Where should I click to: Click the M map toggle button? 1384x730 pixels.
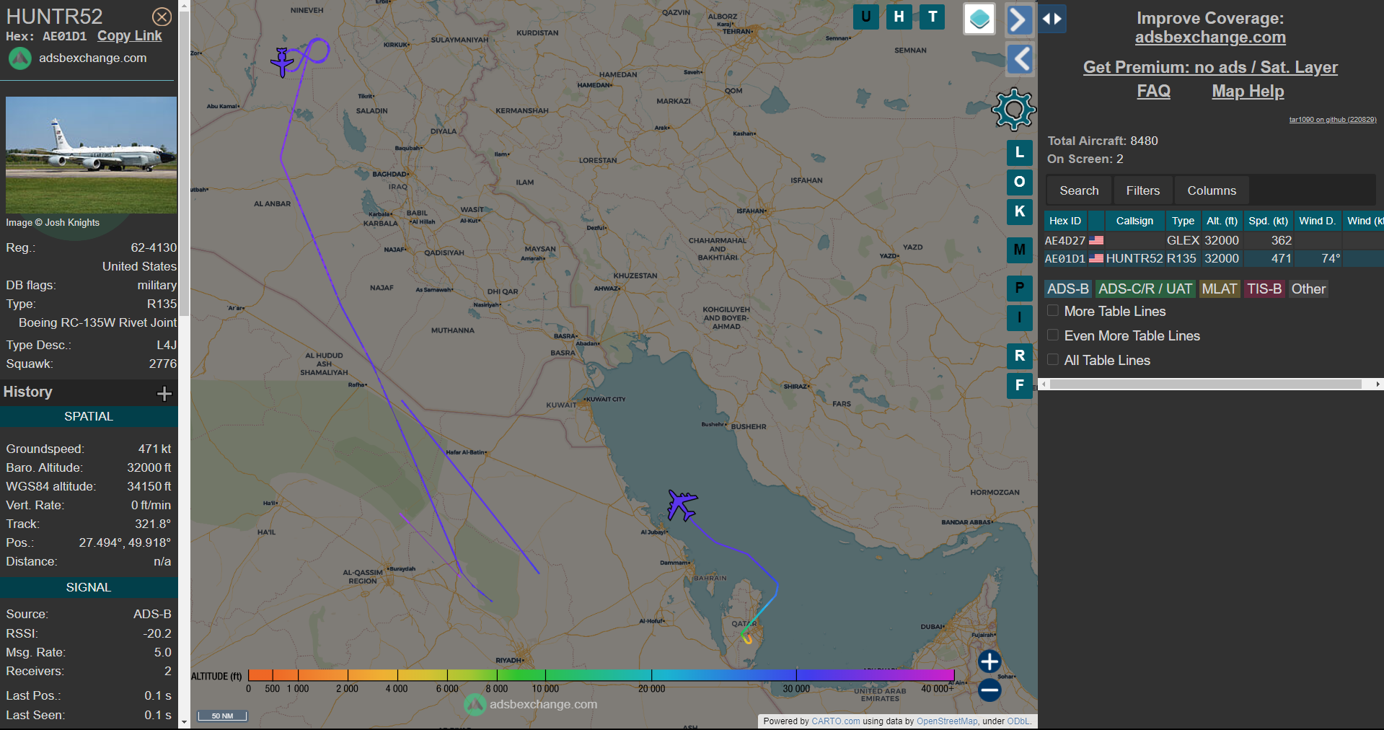pyautogui.click(x=1020, y=250)
